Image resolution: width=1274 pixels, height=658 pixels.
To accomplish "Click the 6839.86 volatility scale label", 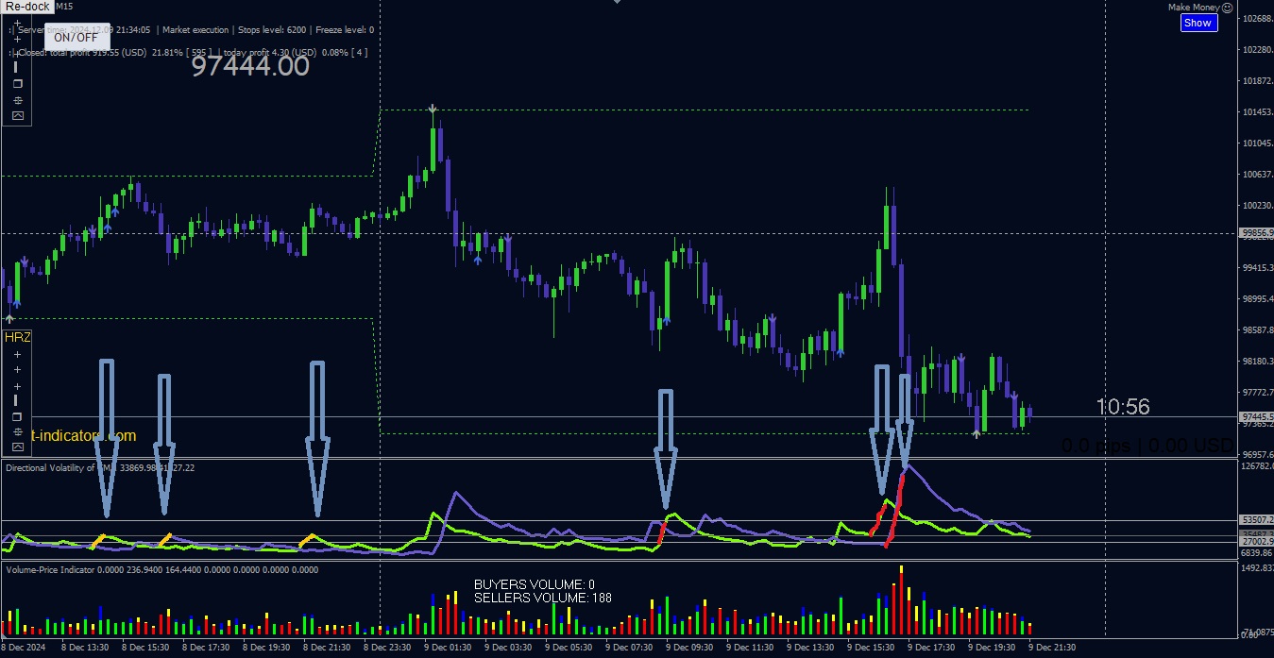I will (1257, 552).
